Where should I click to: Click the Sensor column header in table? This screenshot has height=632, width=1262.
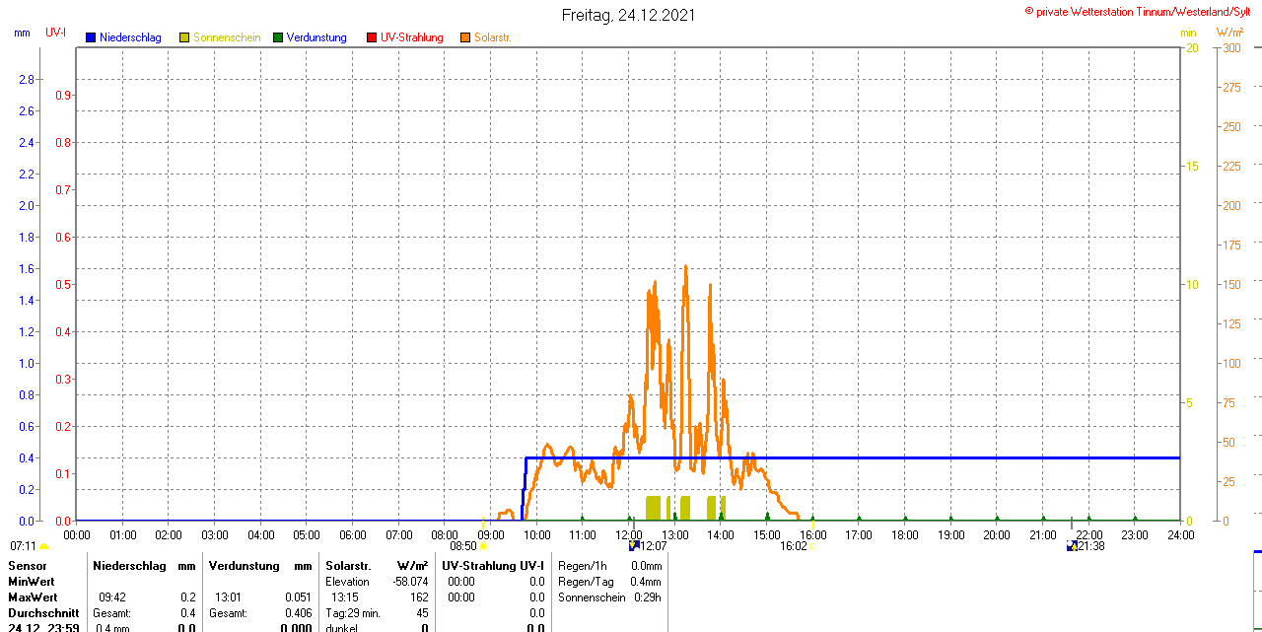(28, 566)
